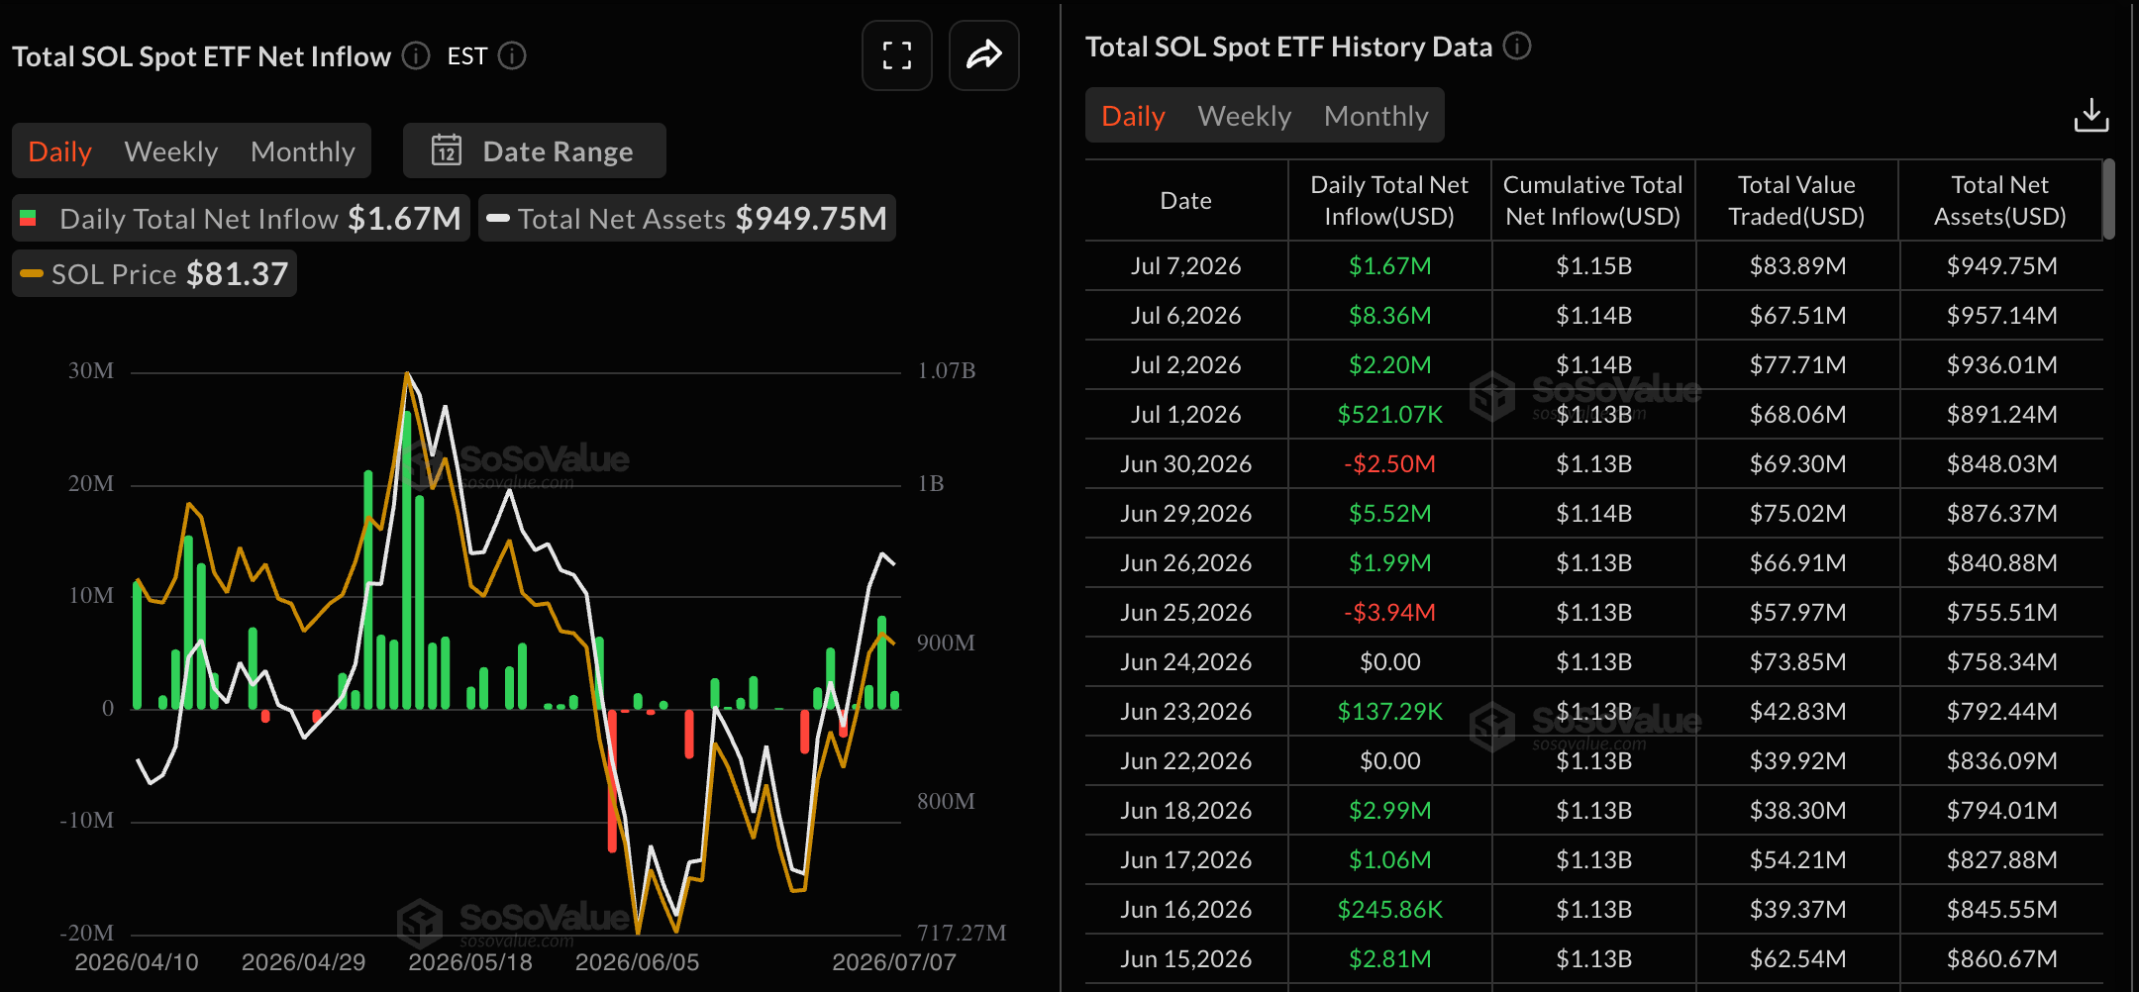This screenshot has width=2139, height=992.
Task: Open the Date Range picker
Action: click(535, 150)
